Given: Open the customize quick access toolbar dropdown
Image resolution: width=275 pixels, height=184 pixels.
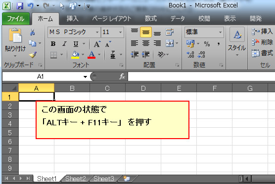Looking at the screenshot, I should [x=89, y=6].
